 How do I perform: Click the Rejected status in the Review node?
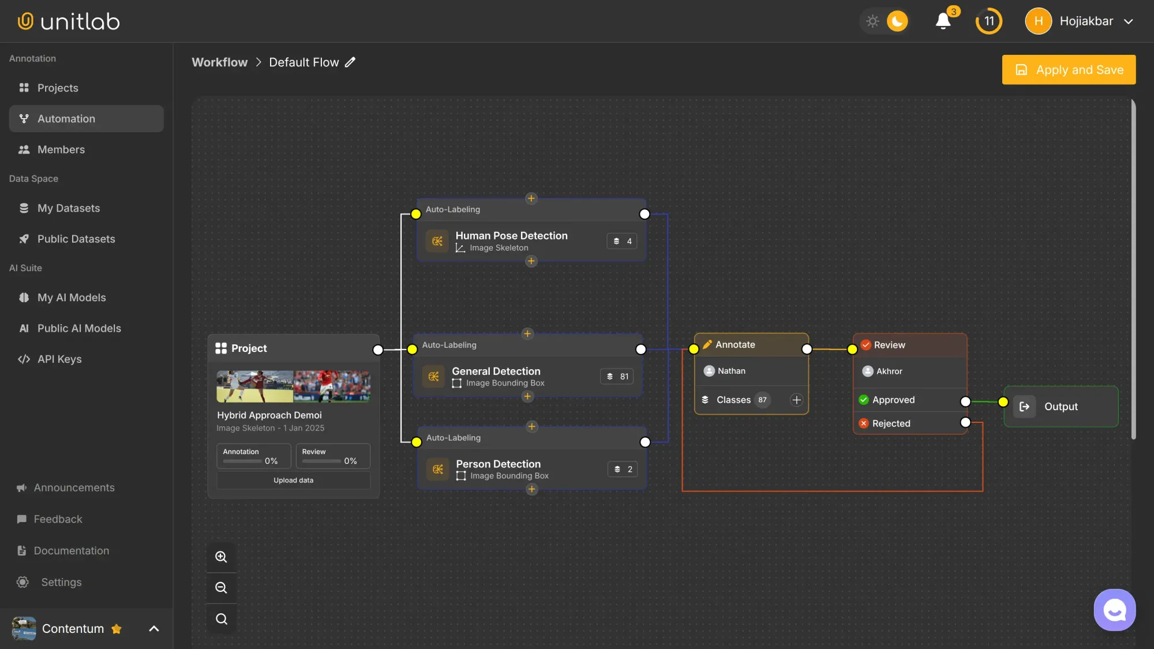(x=891, y=423)
